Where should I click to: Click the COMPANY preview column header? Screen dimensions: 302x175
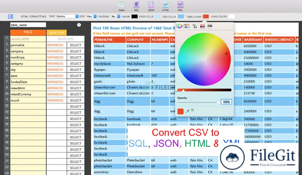138,40
